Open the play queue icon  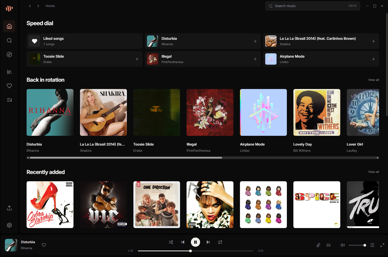click(328, 245)
